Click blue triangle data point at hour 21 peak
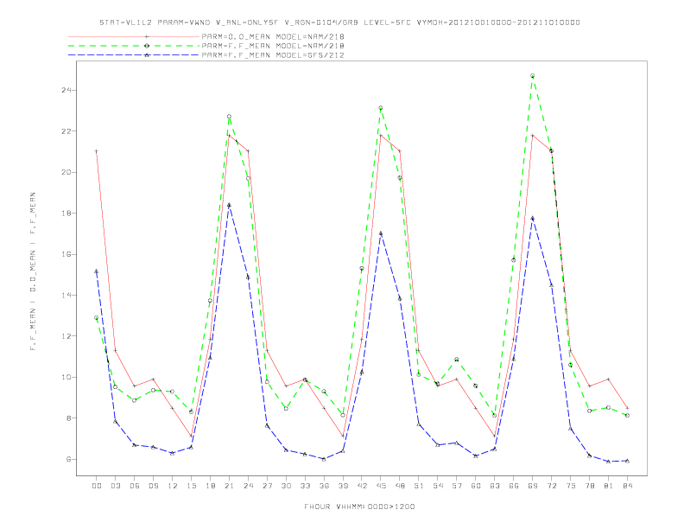Screen dimensions: 684x529 pos(229,205)
